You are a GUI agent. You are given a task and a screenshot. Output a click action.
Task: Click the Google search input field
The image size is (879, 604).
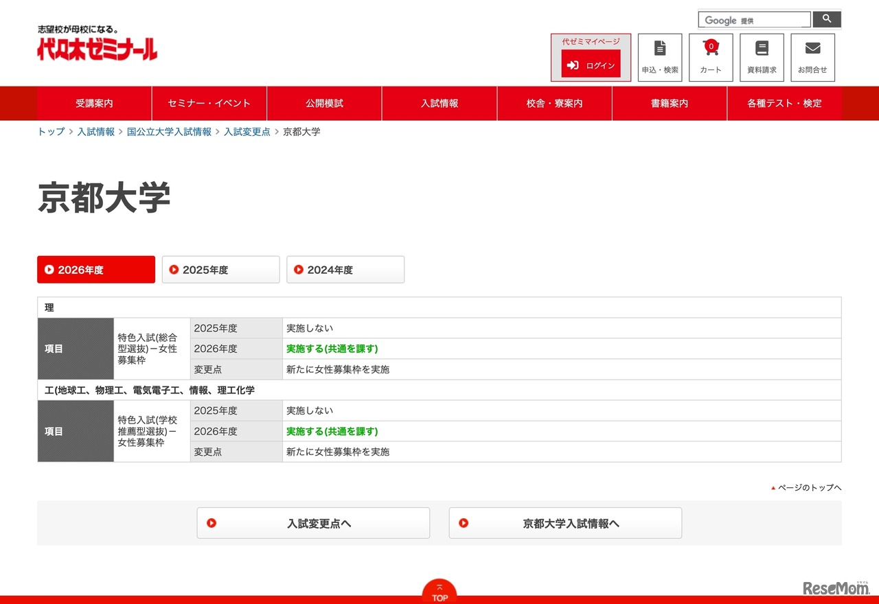click(754, 20)
